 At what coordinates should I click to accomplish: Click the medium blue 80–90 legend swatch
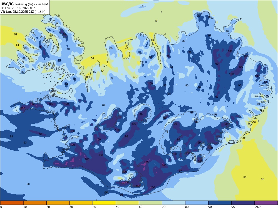coord(197,203)
